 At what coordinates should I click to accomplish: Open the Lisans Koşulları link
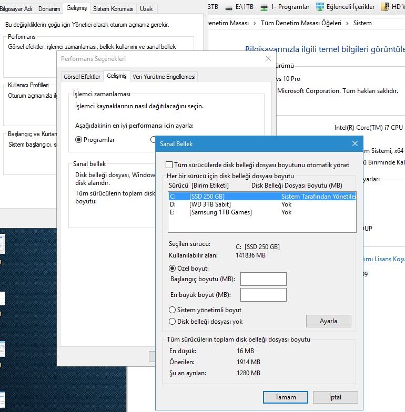pos(384,259)
